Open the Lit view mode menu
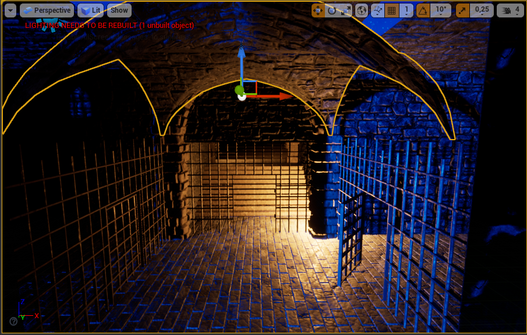This screenshot has width=527, height=335. coord(91,10)
